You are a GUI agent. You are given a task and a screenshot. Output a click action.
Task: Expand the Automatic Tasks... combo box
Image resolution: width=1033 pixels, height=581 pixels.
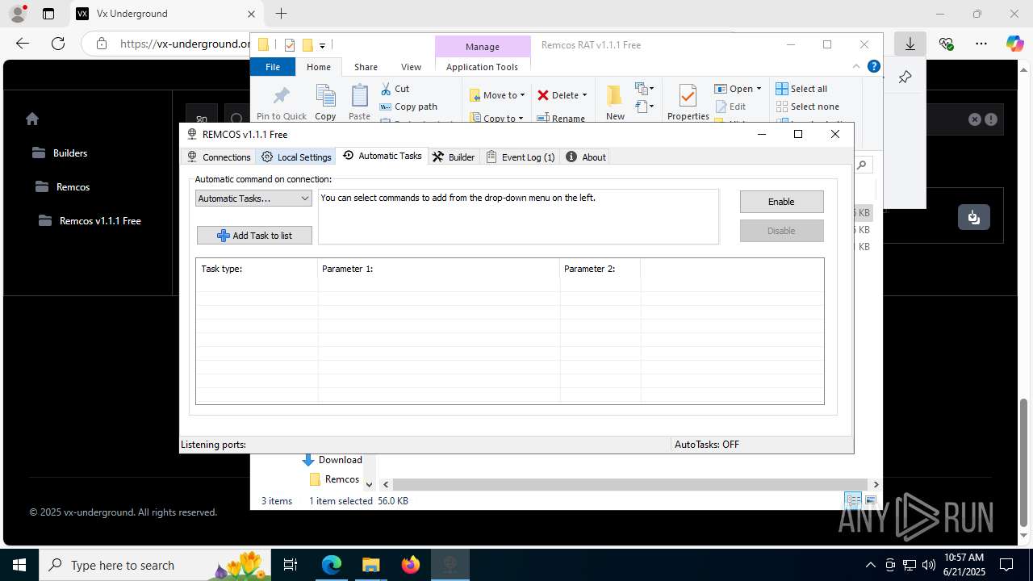(x=253, y=199)
